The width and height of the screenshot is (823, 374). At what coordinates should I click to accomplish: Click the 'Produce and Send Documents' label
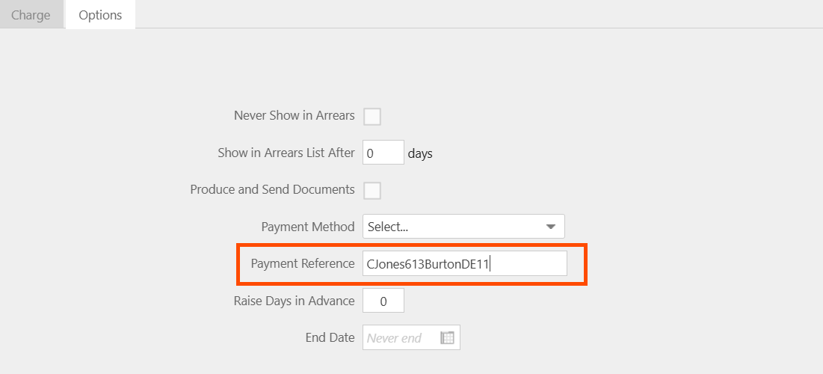point(272,190)
